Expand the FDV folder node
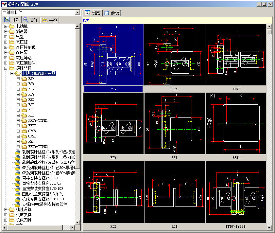Image resolution: width=275 pixels, height=233 pixels. tap(18, 89)
